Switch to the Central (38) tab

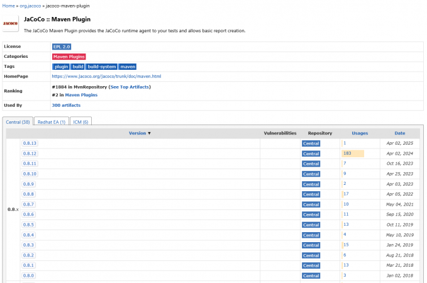18,122
